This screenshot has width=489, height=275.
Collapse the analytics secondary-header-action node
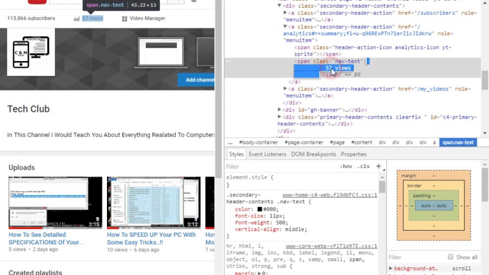click(x=285, y=27)
